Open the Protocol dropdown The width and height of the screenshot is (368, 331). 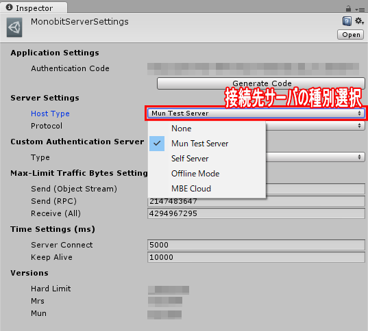[315, 126]
